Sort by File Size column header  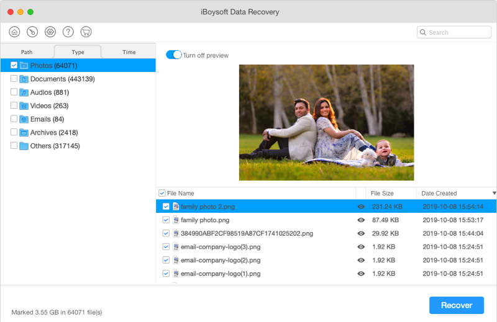click(x=382, y=194)
